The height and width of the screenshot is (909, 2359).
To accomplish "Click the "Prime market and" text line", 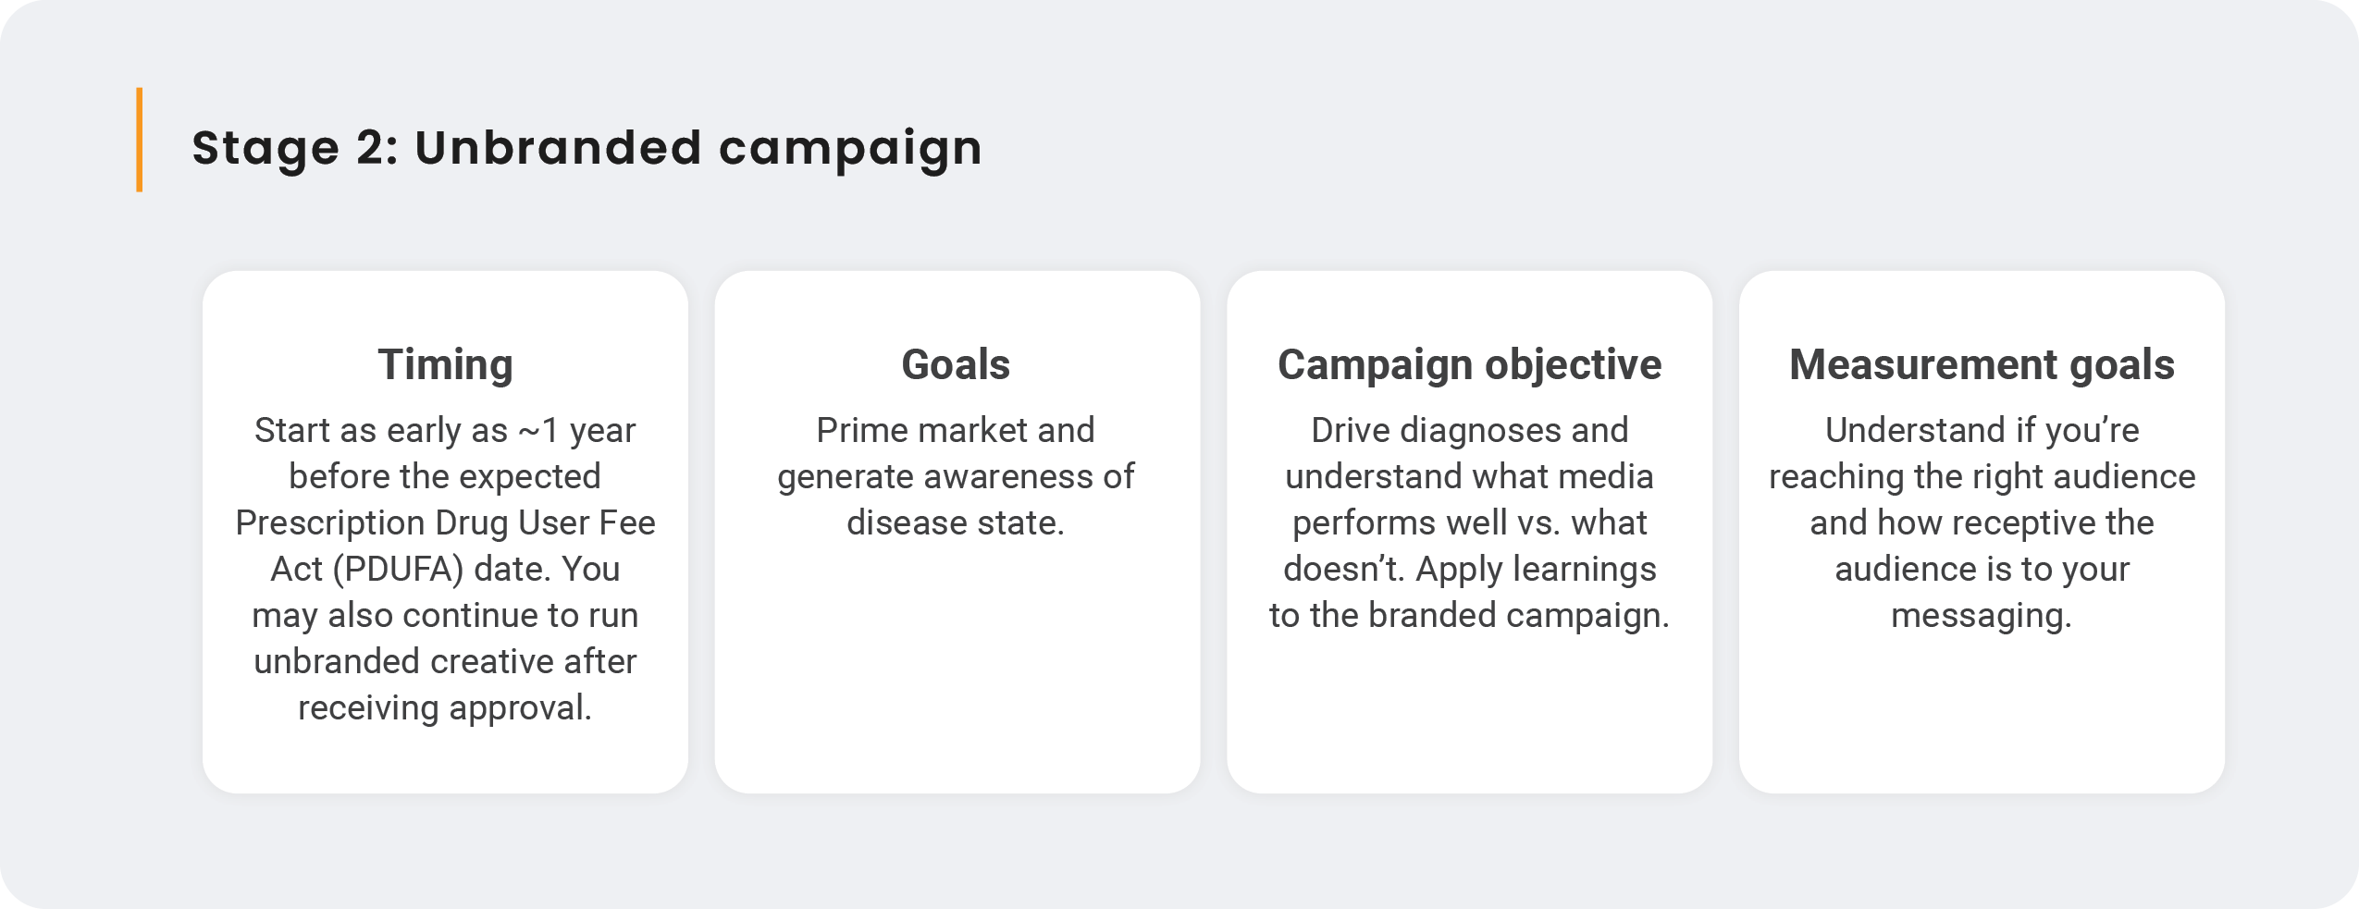I will [x=956, y=431].
